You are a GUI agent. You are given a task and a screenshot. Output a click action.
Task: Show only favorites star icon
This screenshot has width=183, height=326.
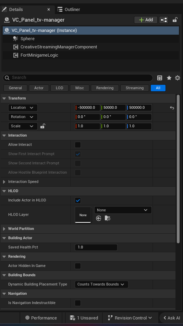[169, 78]
